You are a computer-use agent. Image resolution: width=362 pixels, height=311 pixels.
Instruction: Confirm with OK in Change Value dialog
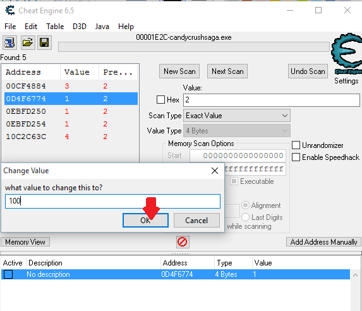(145, 220)
